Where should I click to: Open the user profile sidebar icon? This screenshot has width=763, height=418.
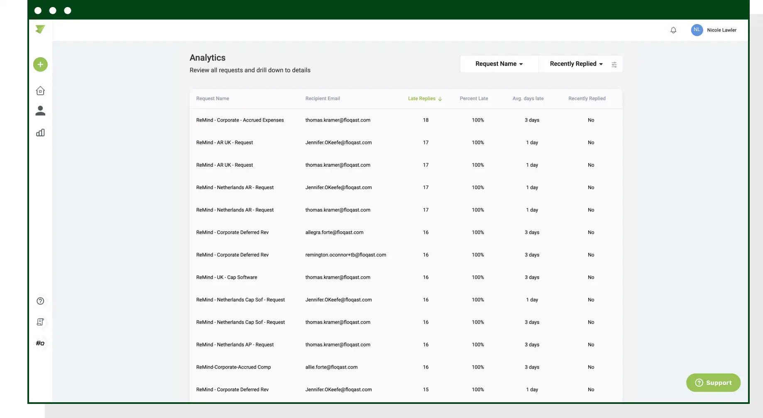(40, 111)
